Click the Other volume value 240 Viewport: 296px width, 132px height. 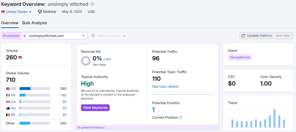pos(63,123)
